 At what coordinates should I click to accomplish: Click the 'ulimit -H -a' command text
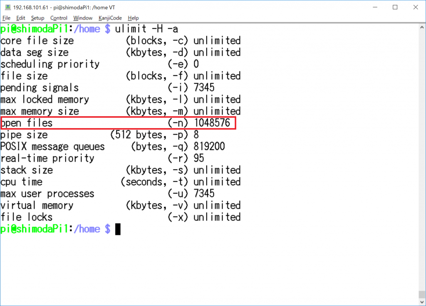[x=146, y=29]
